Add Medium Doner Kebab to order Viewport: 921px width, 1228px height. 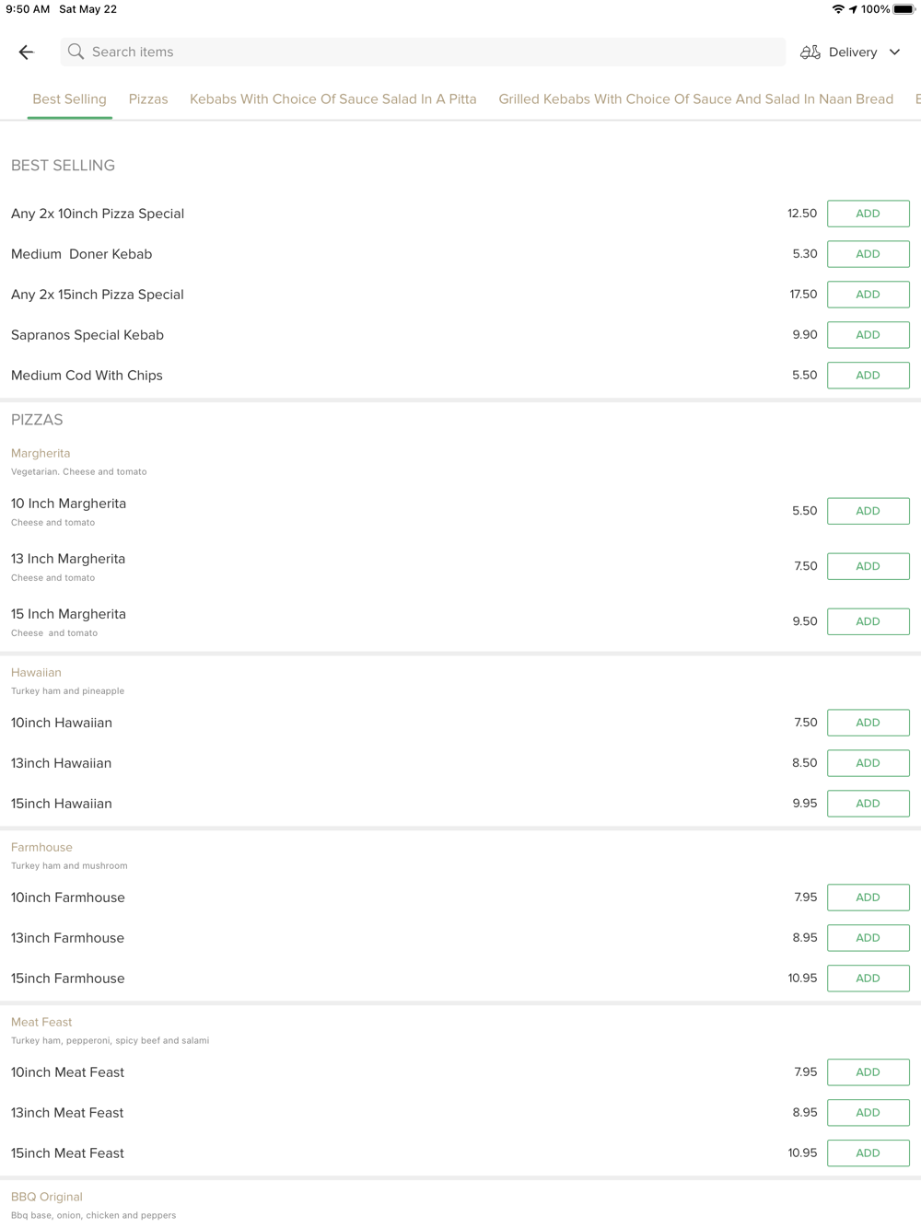click(x=868, y=254)
